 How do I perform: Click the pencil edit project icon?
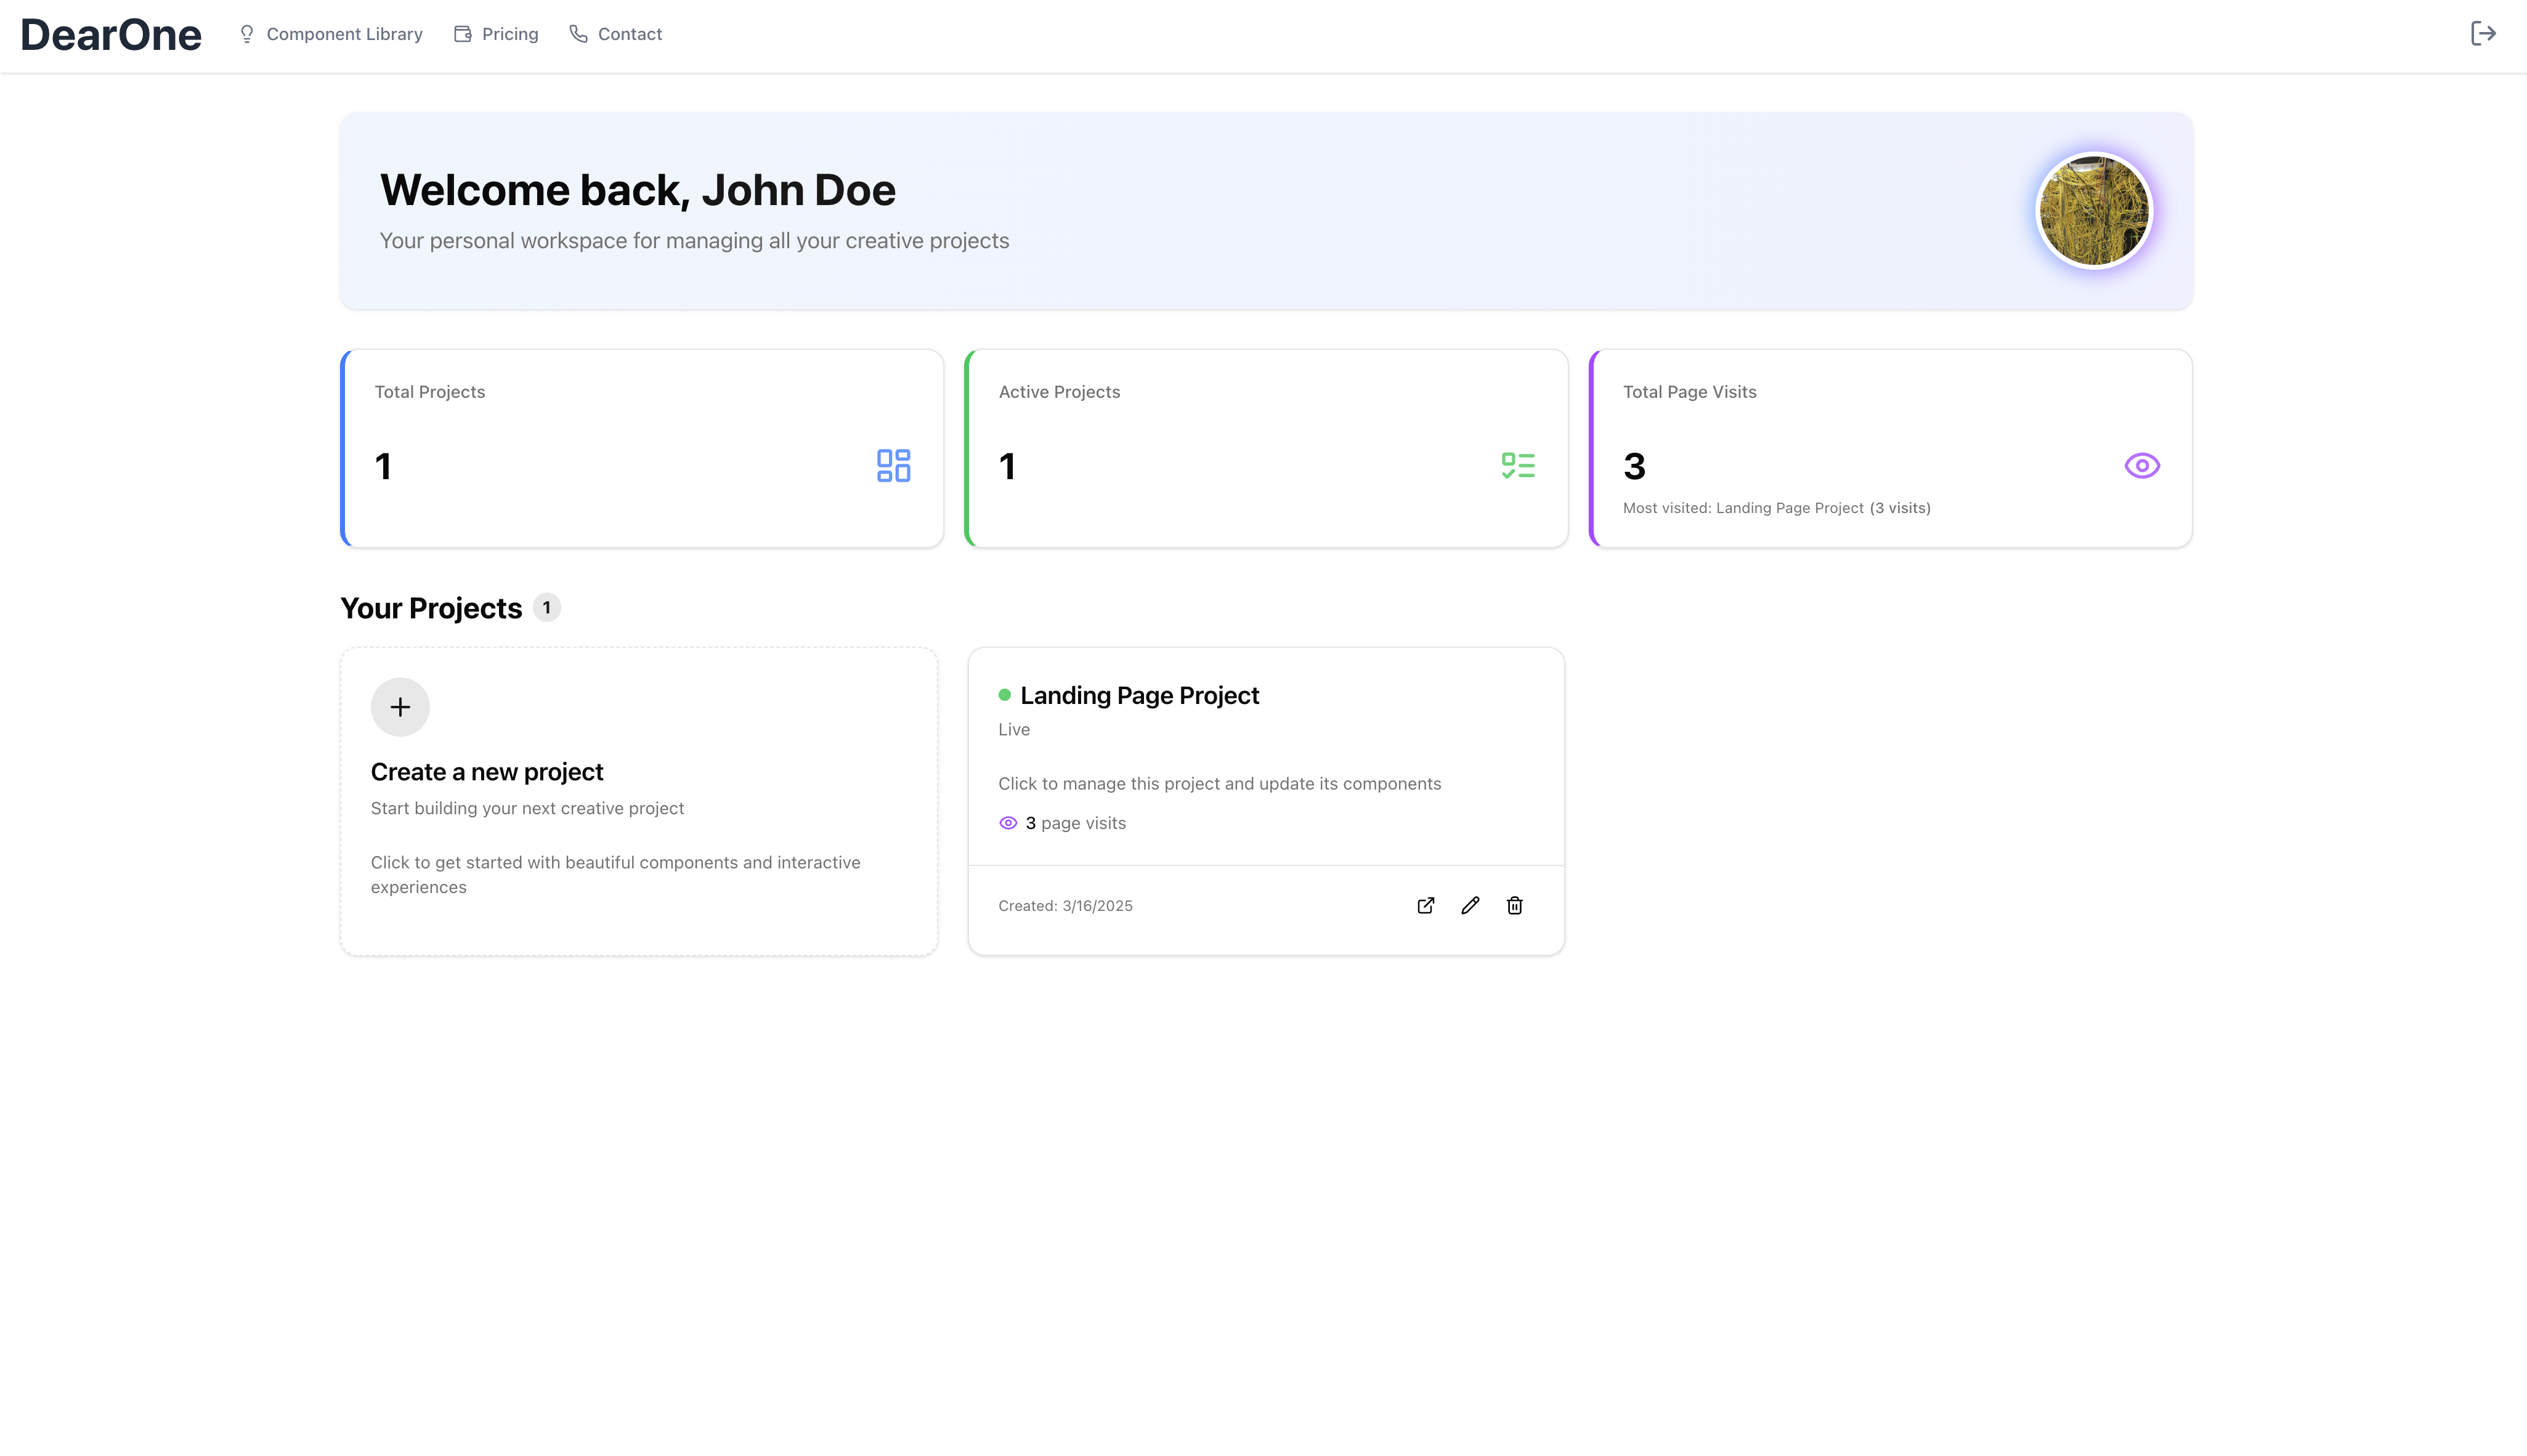tap(1469, 905)
